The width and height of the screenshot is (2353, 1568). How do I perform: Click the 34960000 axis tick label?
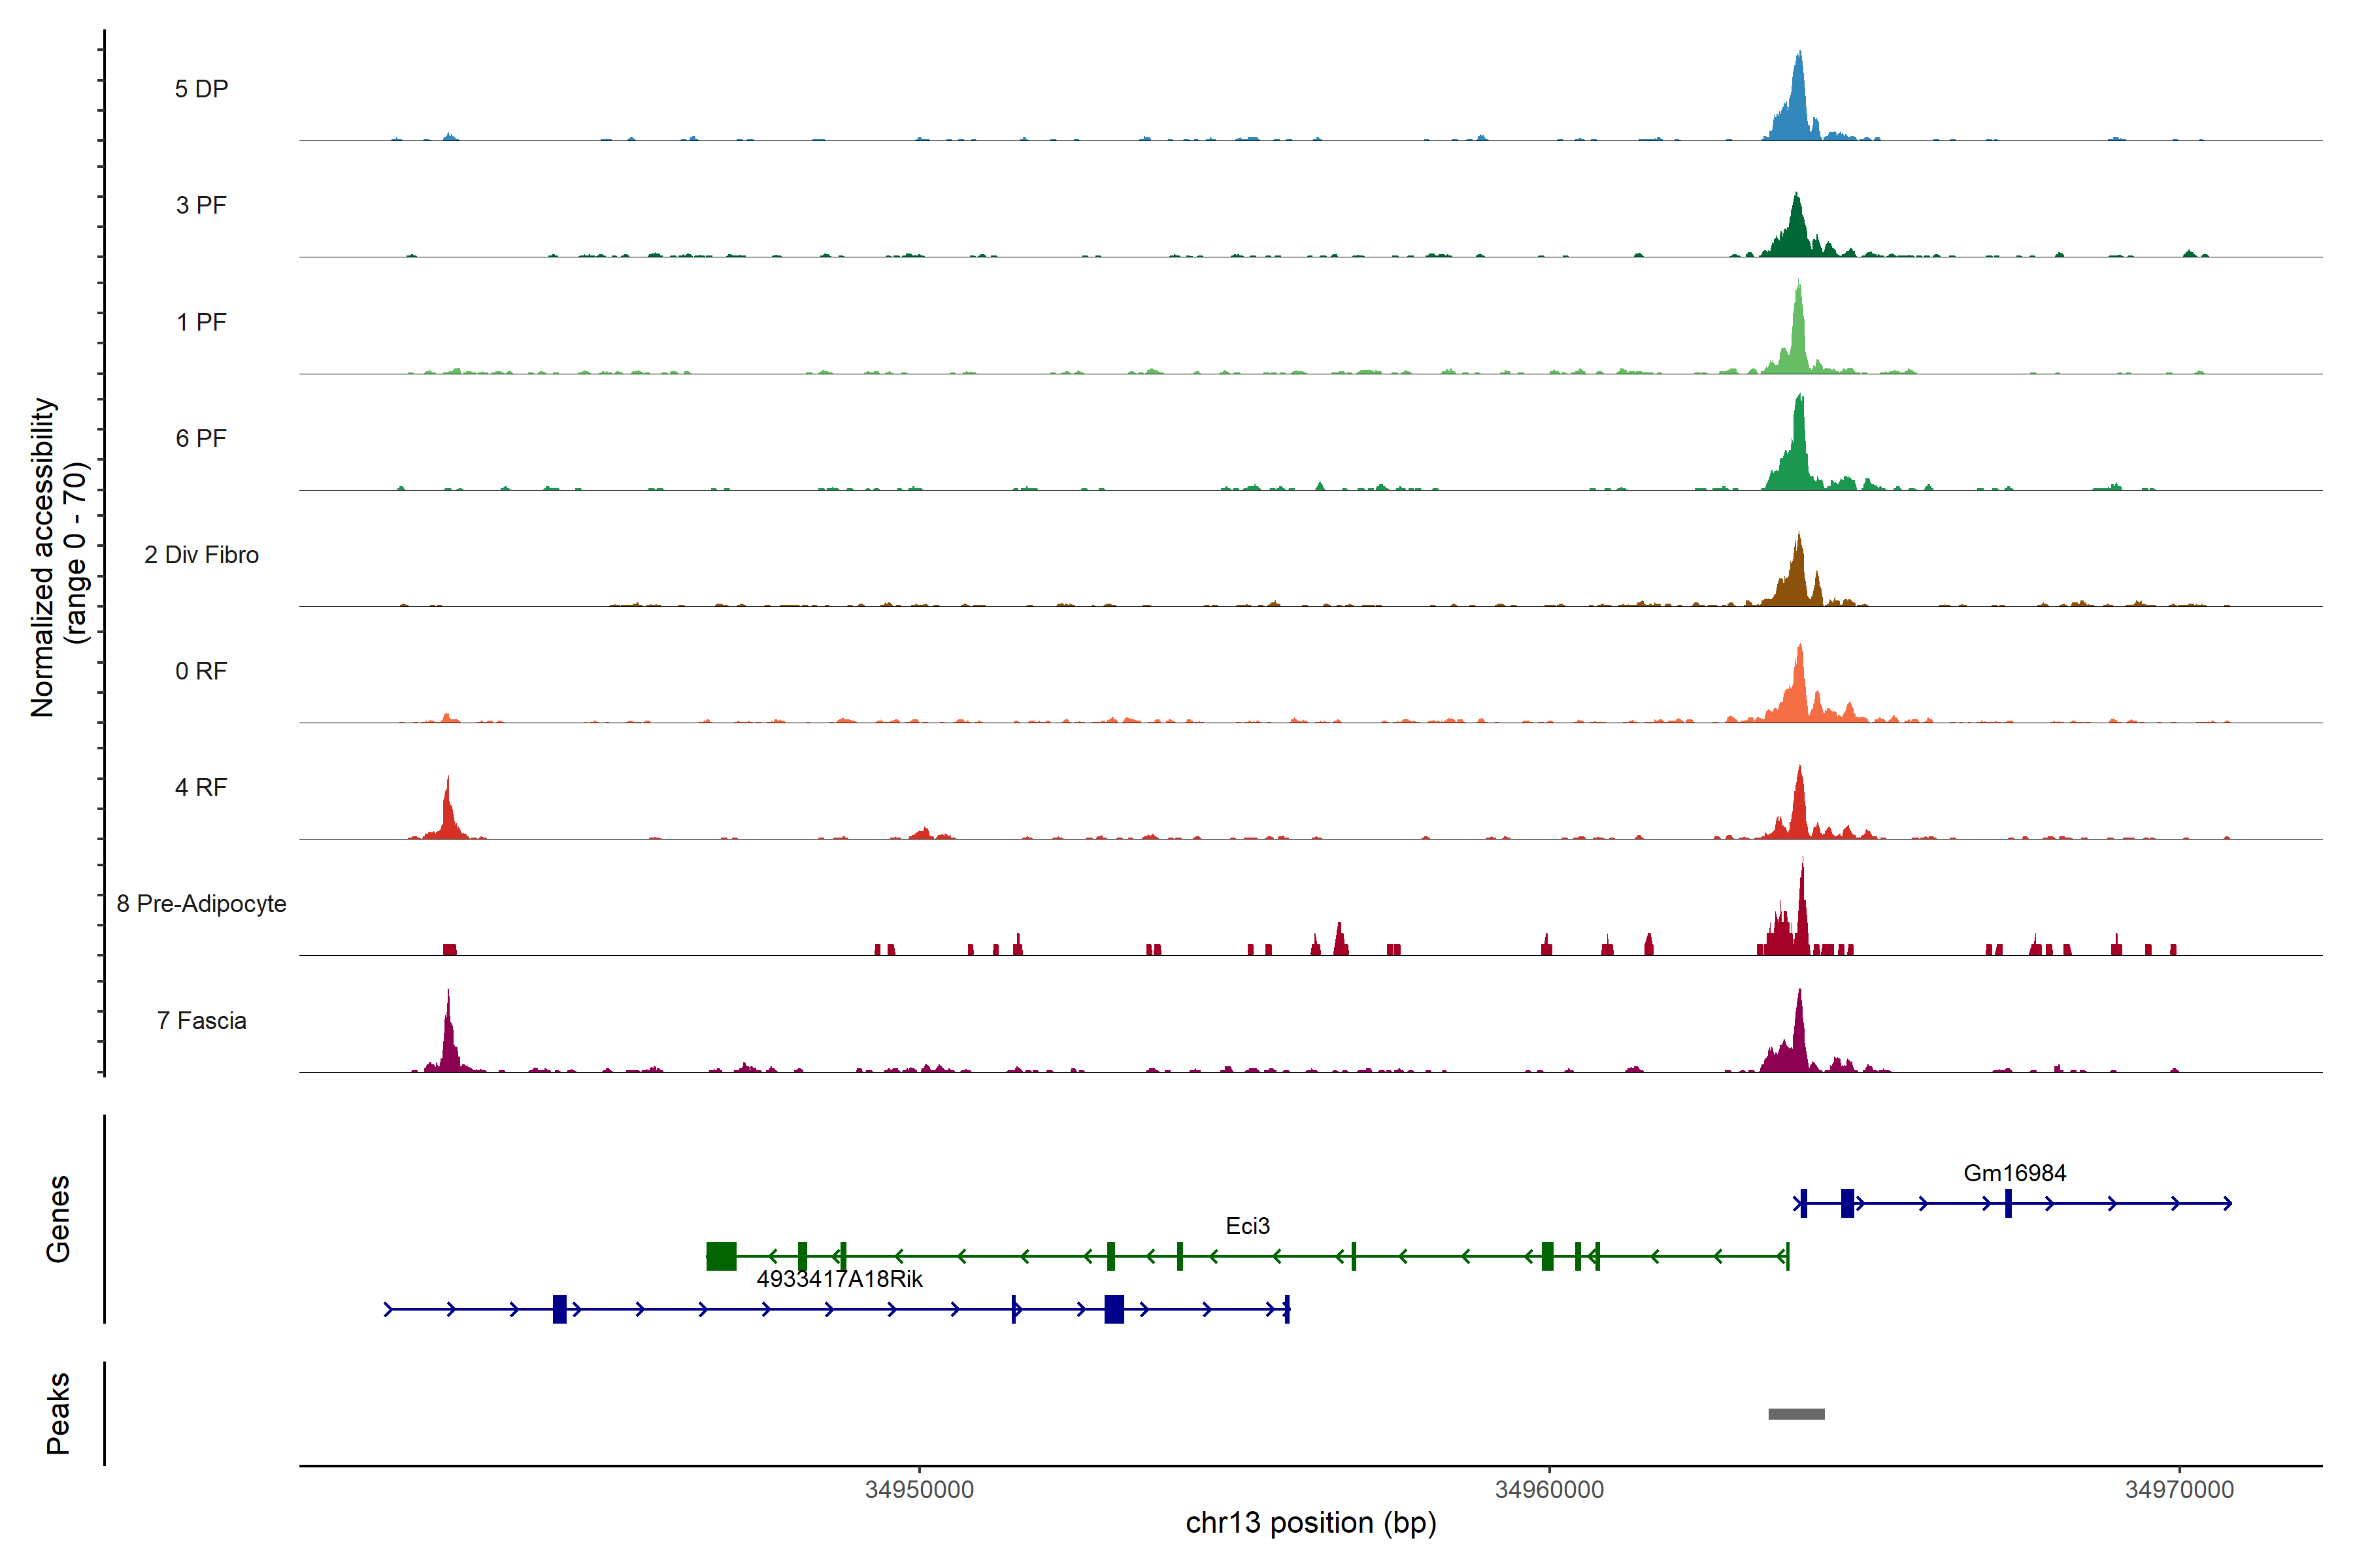point(1548,1490)
